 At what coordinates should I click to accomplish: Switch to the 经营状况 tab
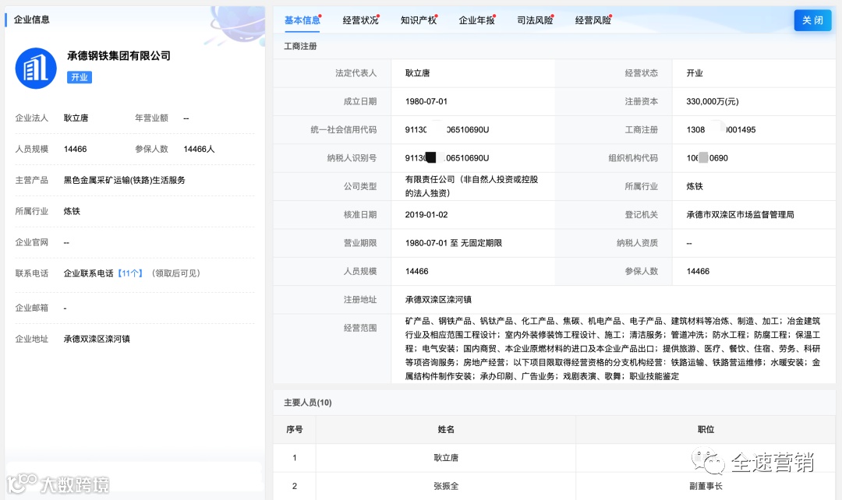point(360,20)
